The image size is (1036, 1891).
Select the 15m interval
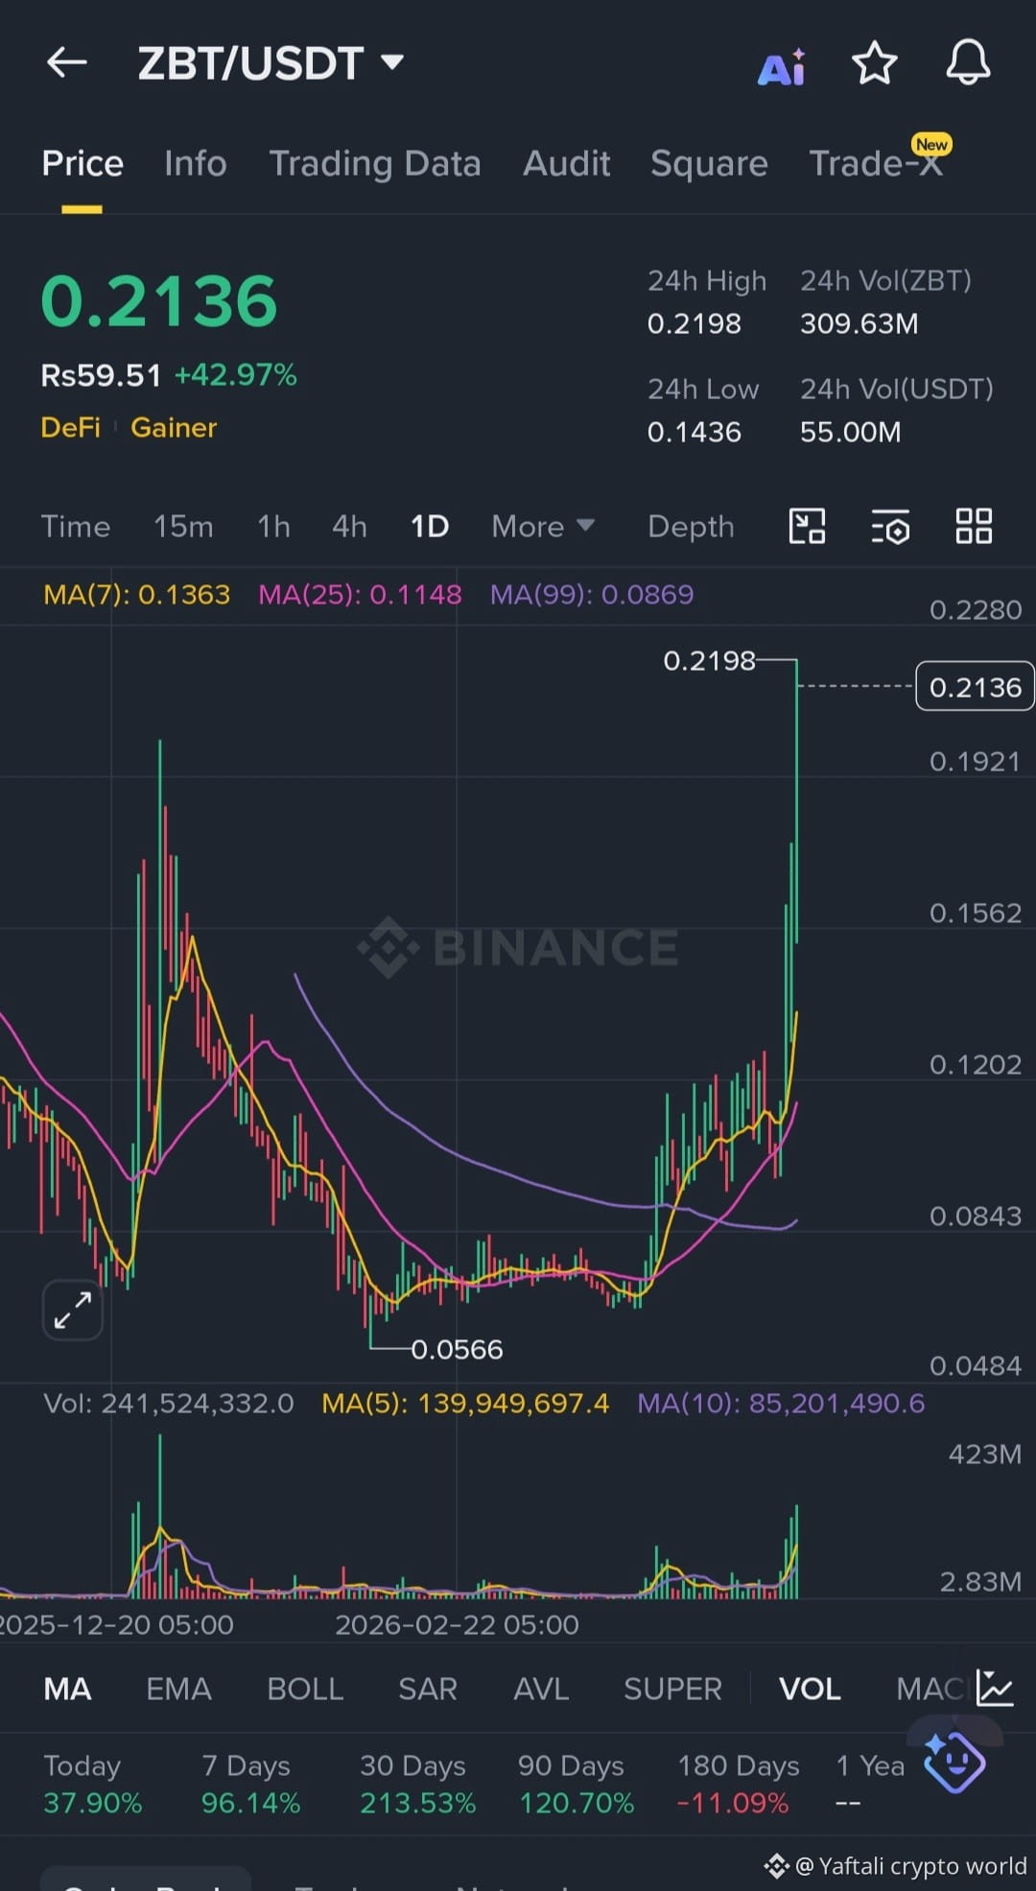184,527
